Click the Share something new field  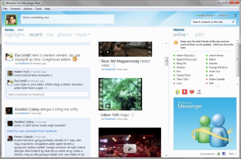[67, 19]
